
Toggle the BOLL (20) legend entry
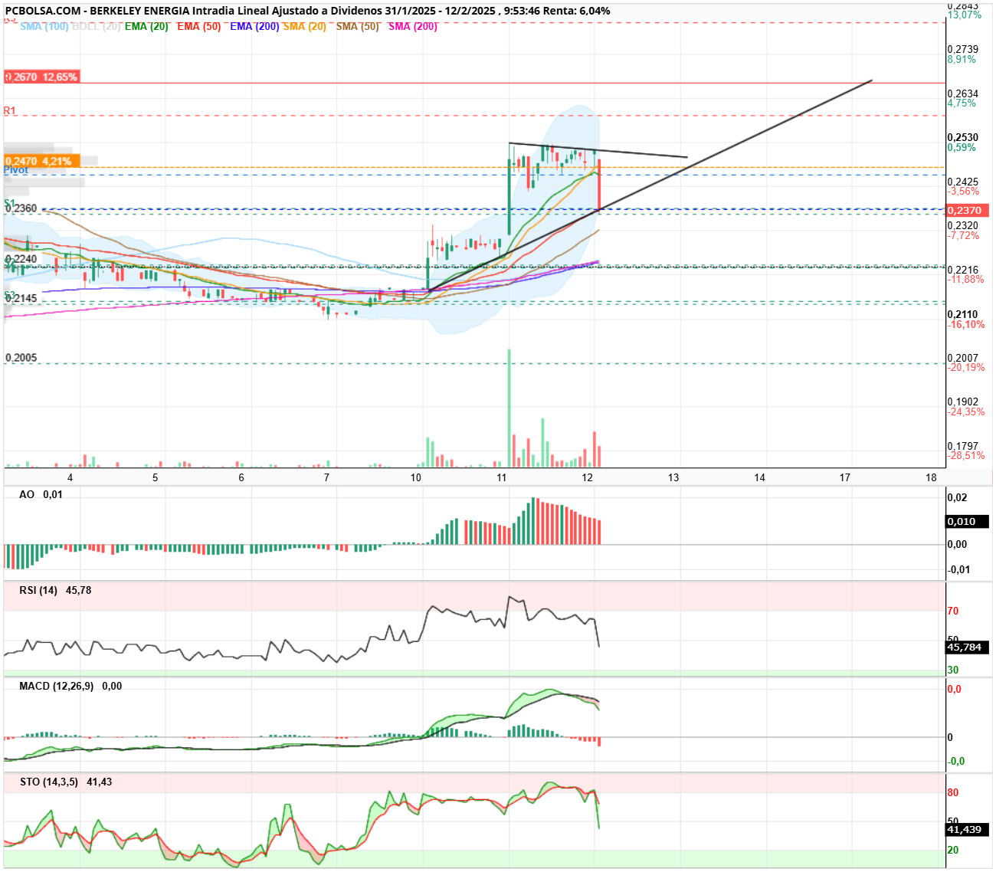tap(96, 27)
